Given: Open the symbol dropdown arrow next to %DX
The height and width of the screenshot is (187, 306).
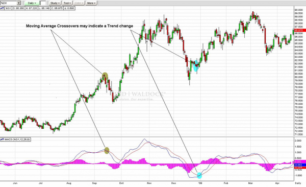Looking at the screenshot, I should 19,3.
